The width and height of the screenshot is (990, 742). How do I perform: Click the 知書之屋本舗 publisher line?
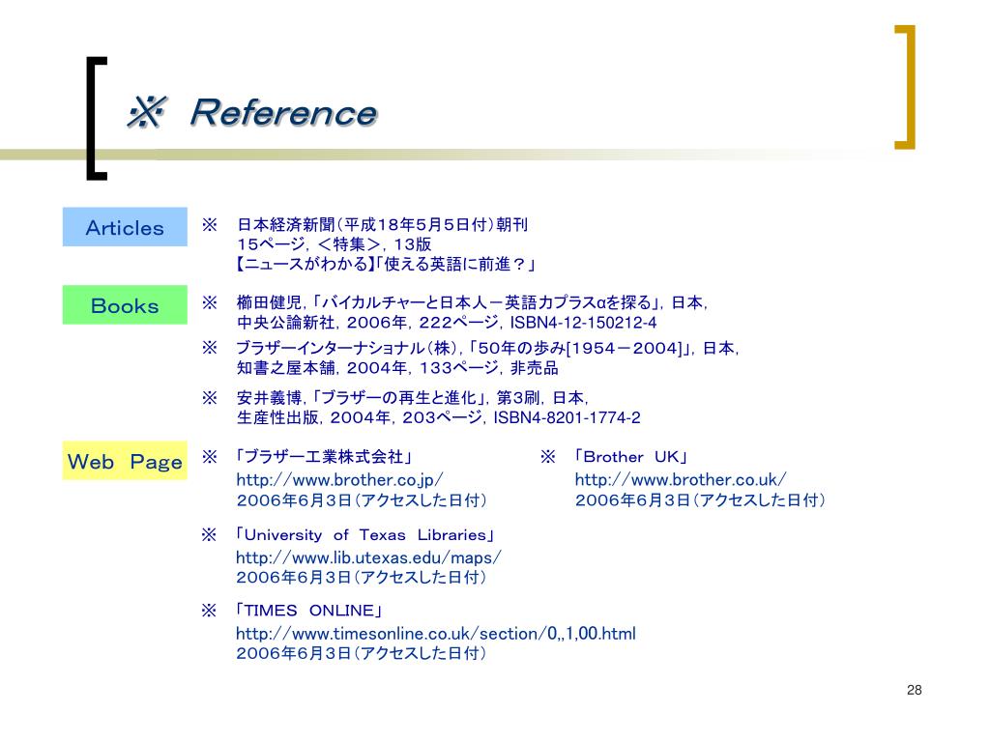pos(397,368)
